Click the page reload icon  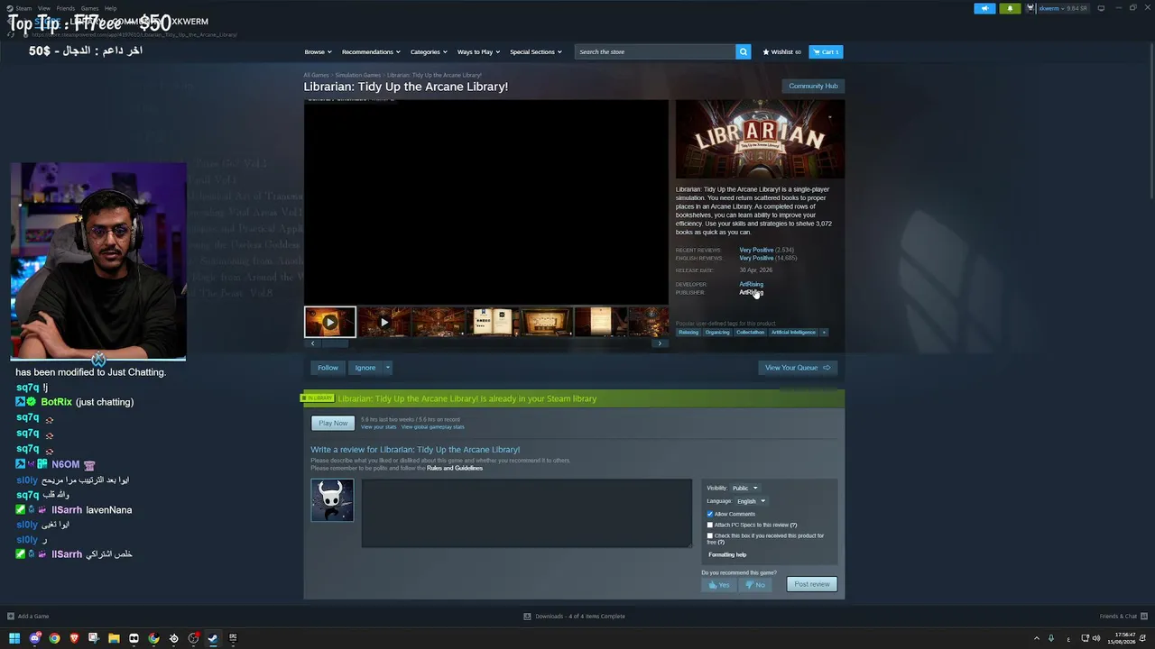(x=12, y=34)
